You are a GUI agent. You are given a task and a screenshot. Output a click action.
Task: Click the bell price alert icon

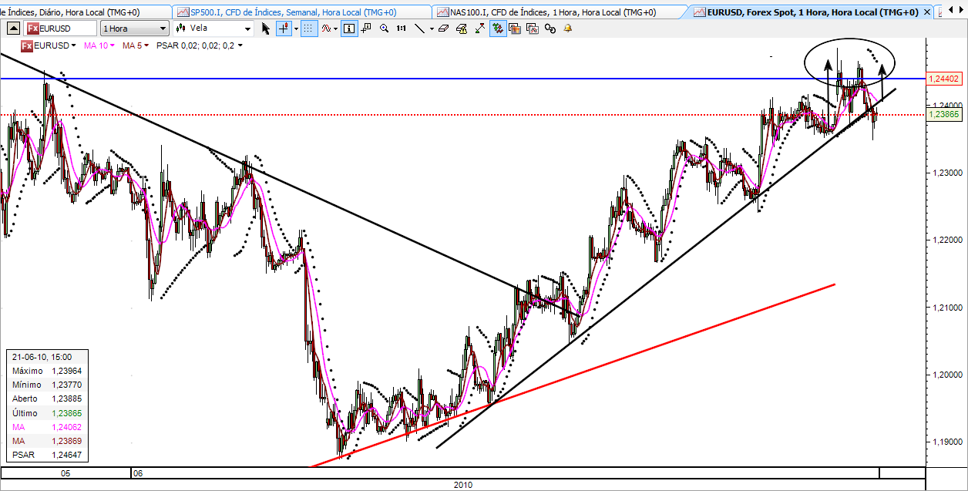[568, 28]
